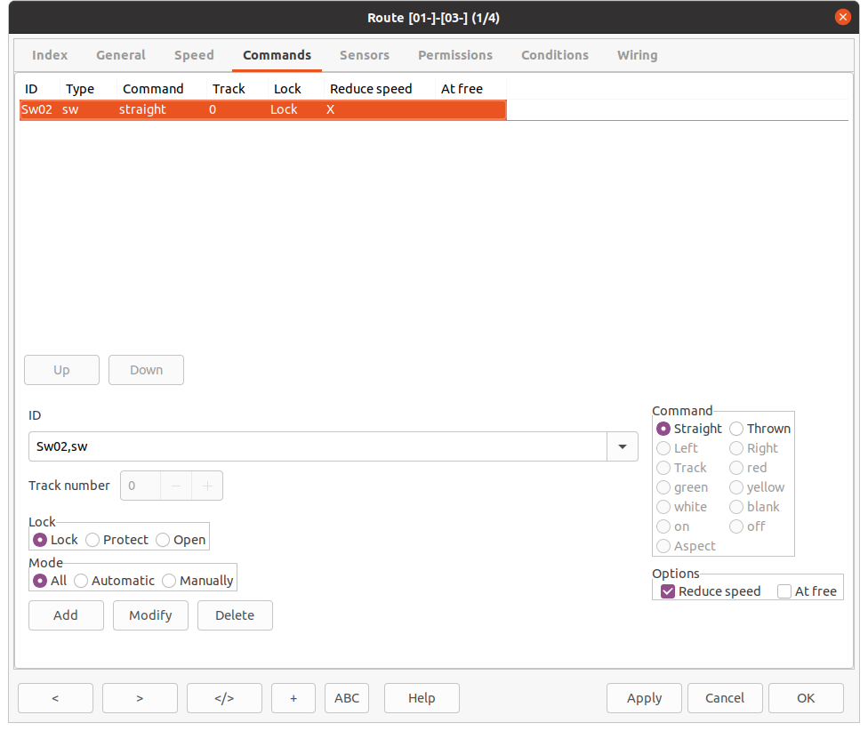Go to the Wiring tab
Viewport: 868px width, 731px height.
tap(637, 55)
